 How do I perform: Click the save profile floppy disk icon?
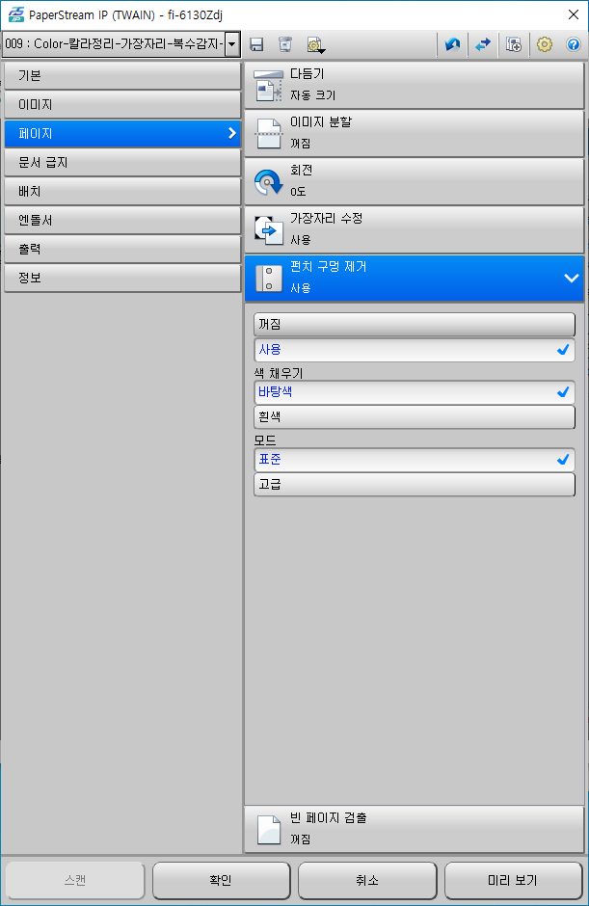tap(256, 44)
